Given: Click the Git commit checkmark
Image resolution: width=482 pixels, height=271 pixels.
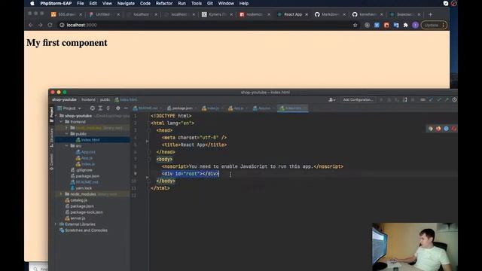Looking at the screenshot, I should point(438,99).
